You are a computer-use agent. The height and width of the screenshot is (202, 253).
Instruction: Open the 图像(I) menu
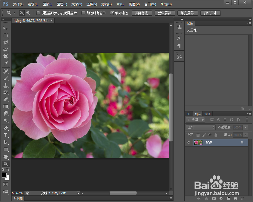click(x=47, y=4)
